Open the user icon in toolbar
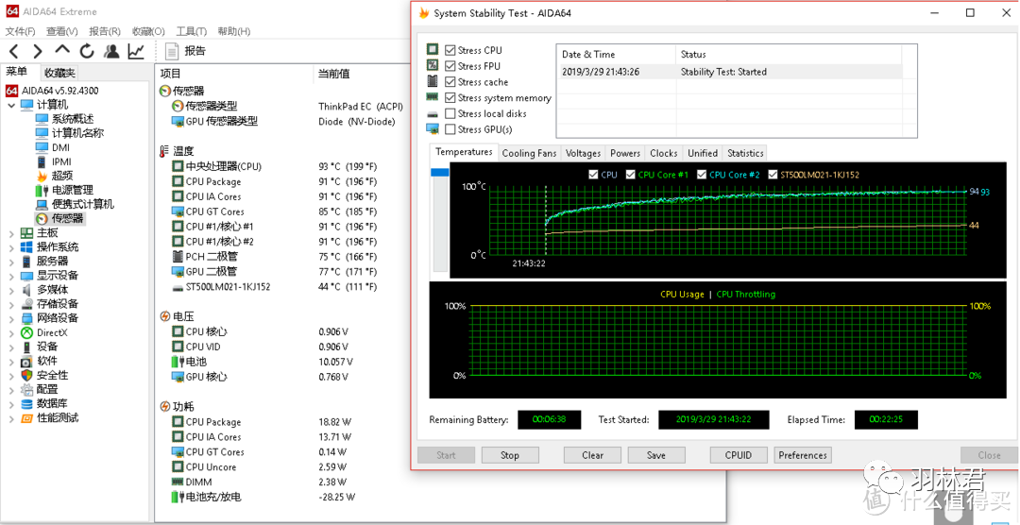This screenshot has width=1020, height=525. pyautogui.click(x=111, y=51)
